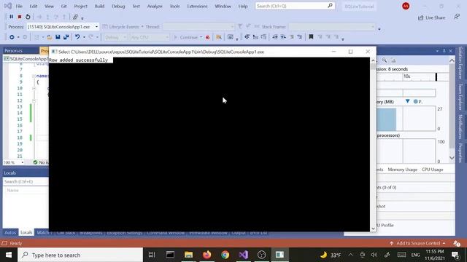Viewport: 467px width, 262px height.
Task: Open Debug configuration dropdown
Action: click(x=115, y=37)
